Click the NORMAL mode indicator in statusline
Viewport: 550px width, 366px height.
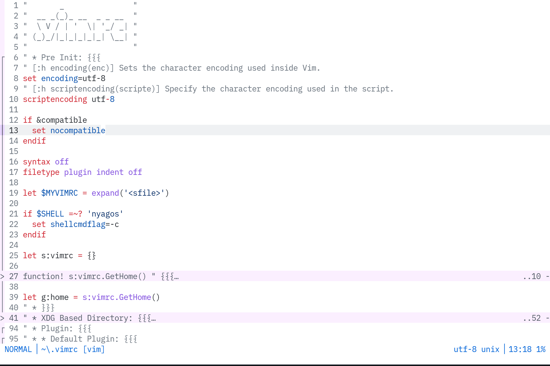tap(18, 349)
